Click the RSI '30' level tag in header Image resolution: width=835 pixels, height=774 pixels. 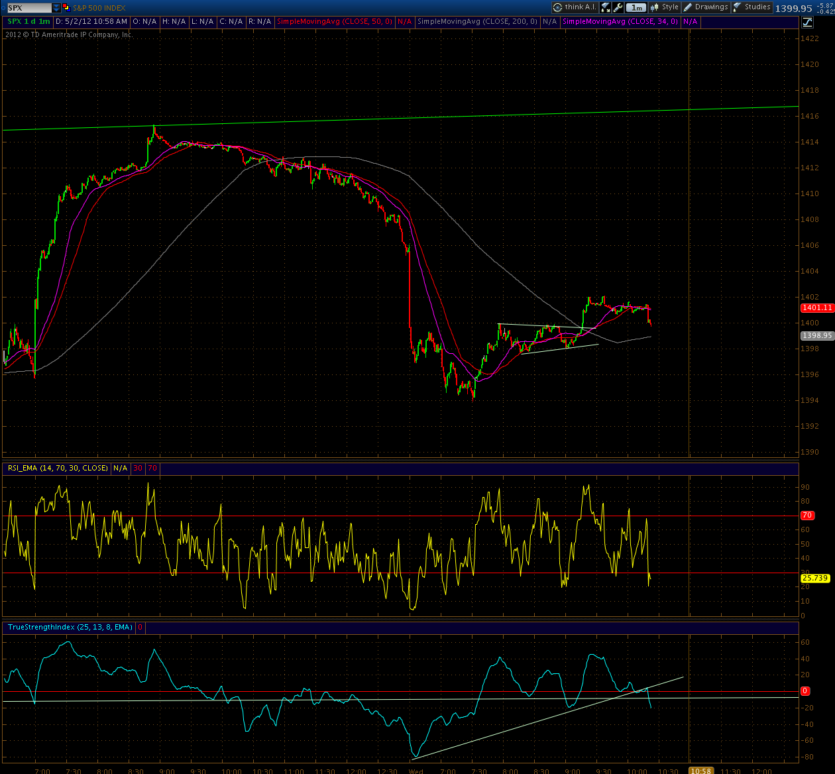coord(138,468)
